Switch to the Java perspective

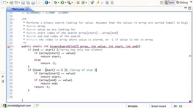(x=169, y=2)
